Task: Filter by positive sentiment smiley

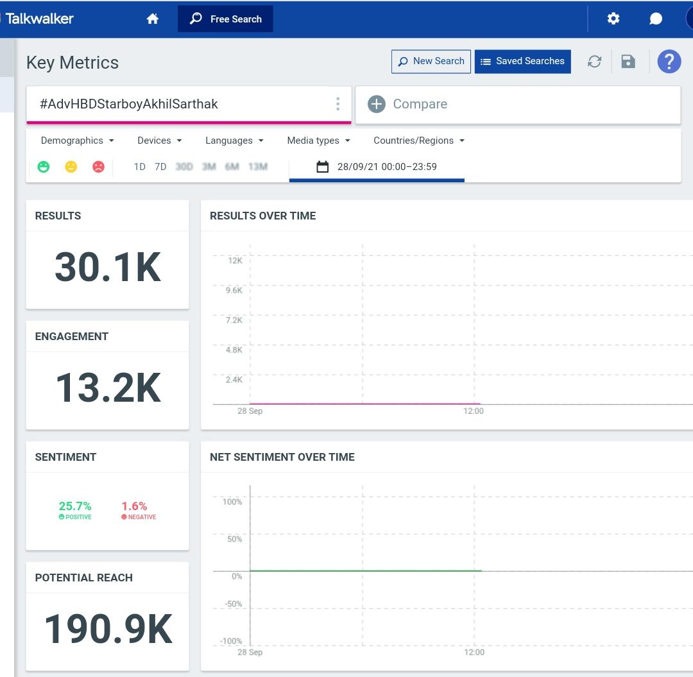Action: coord(44,167)
